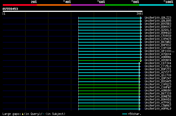Select the UniRef100_A7PVK1 subject name
176x116 pixels.
tap(158, 103)
